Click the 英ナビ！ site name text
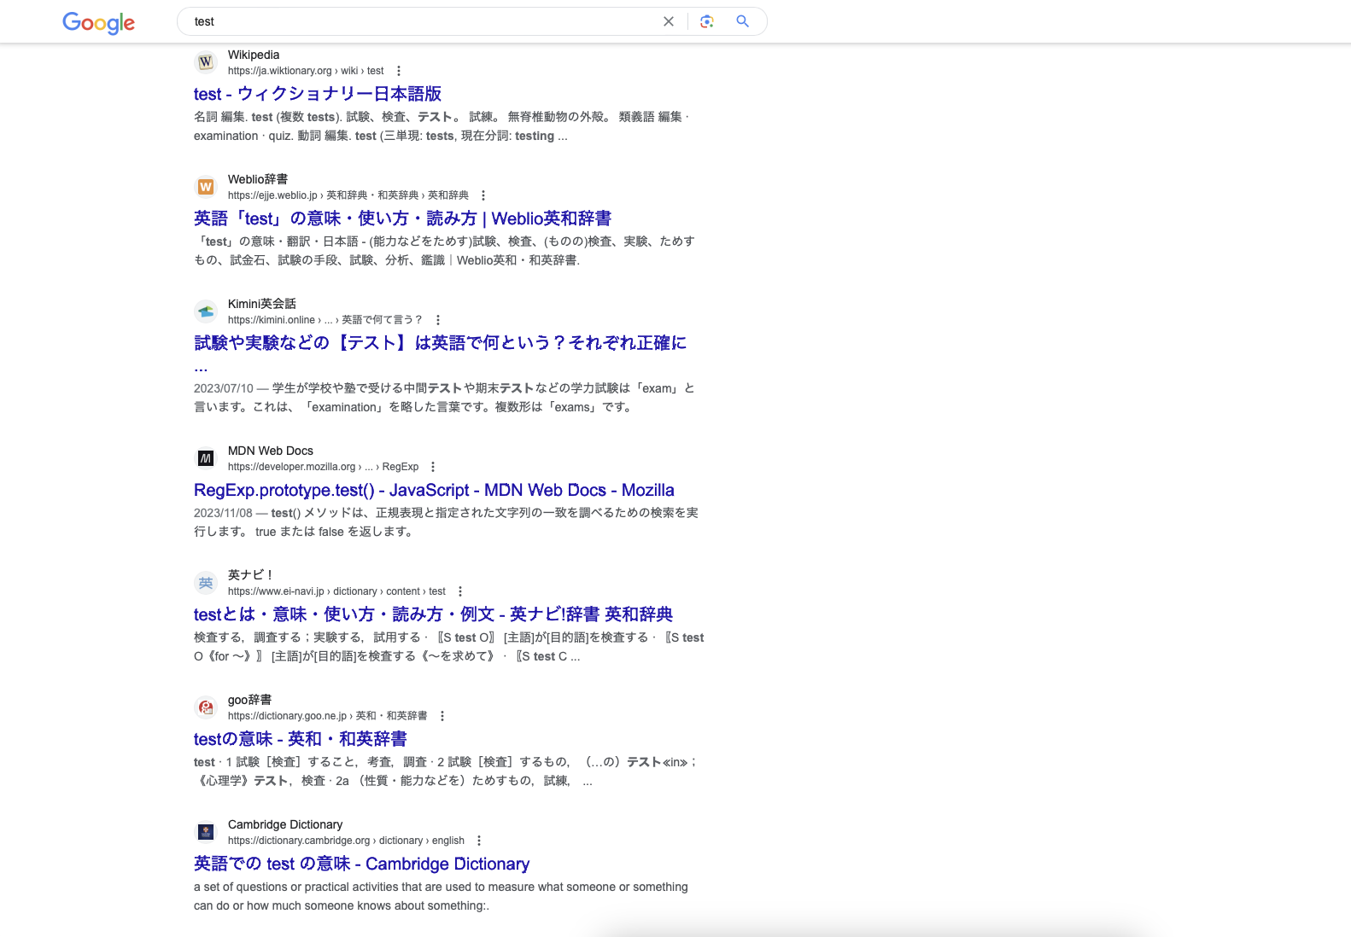This screenshot has height=937, width=1351. (x=250, y=575)
